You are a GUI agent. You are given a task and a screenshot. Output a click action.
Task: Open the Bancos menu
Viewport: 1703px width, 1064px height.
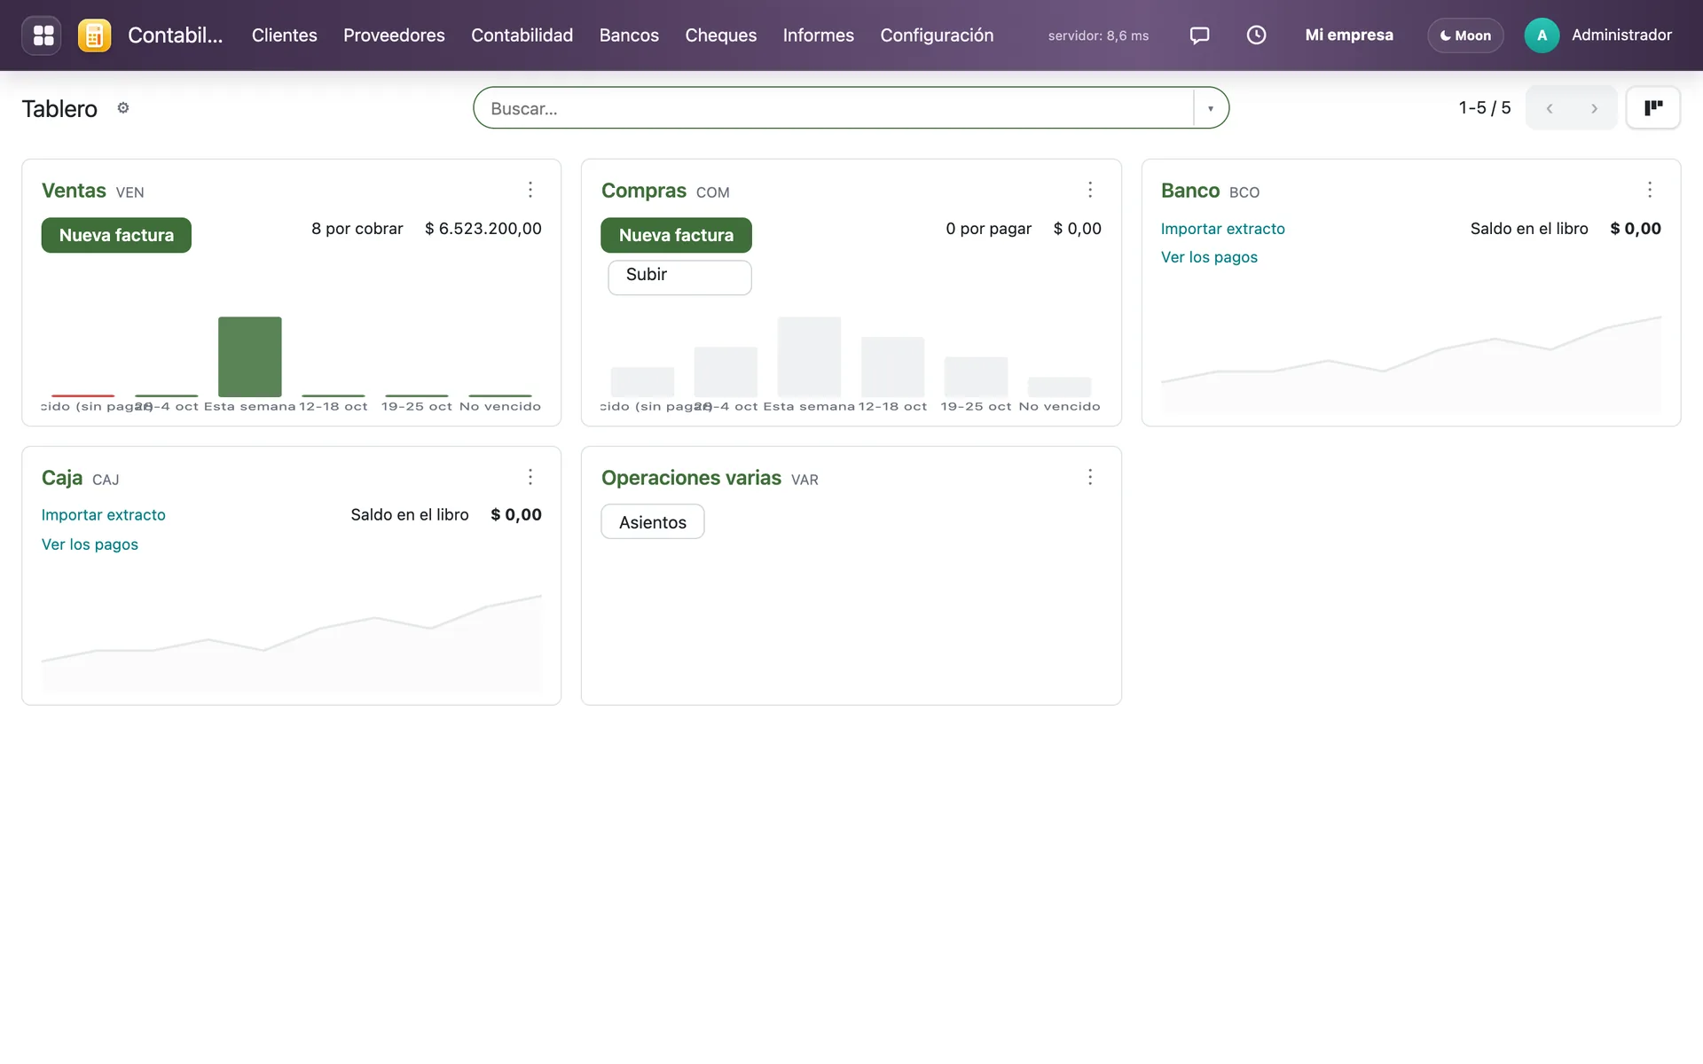(629, 35)
